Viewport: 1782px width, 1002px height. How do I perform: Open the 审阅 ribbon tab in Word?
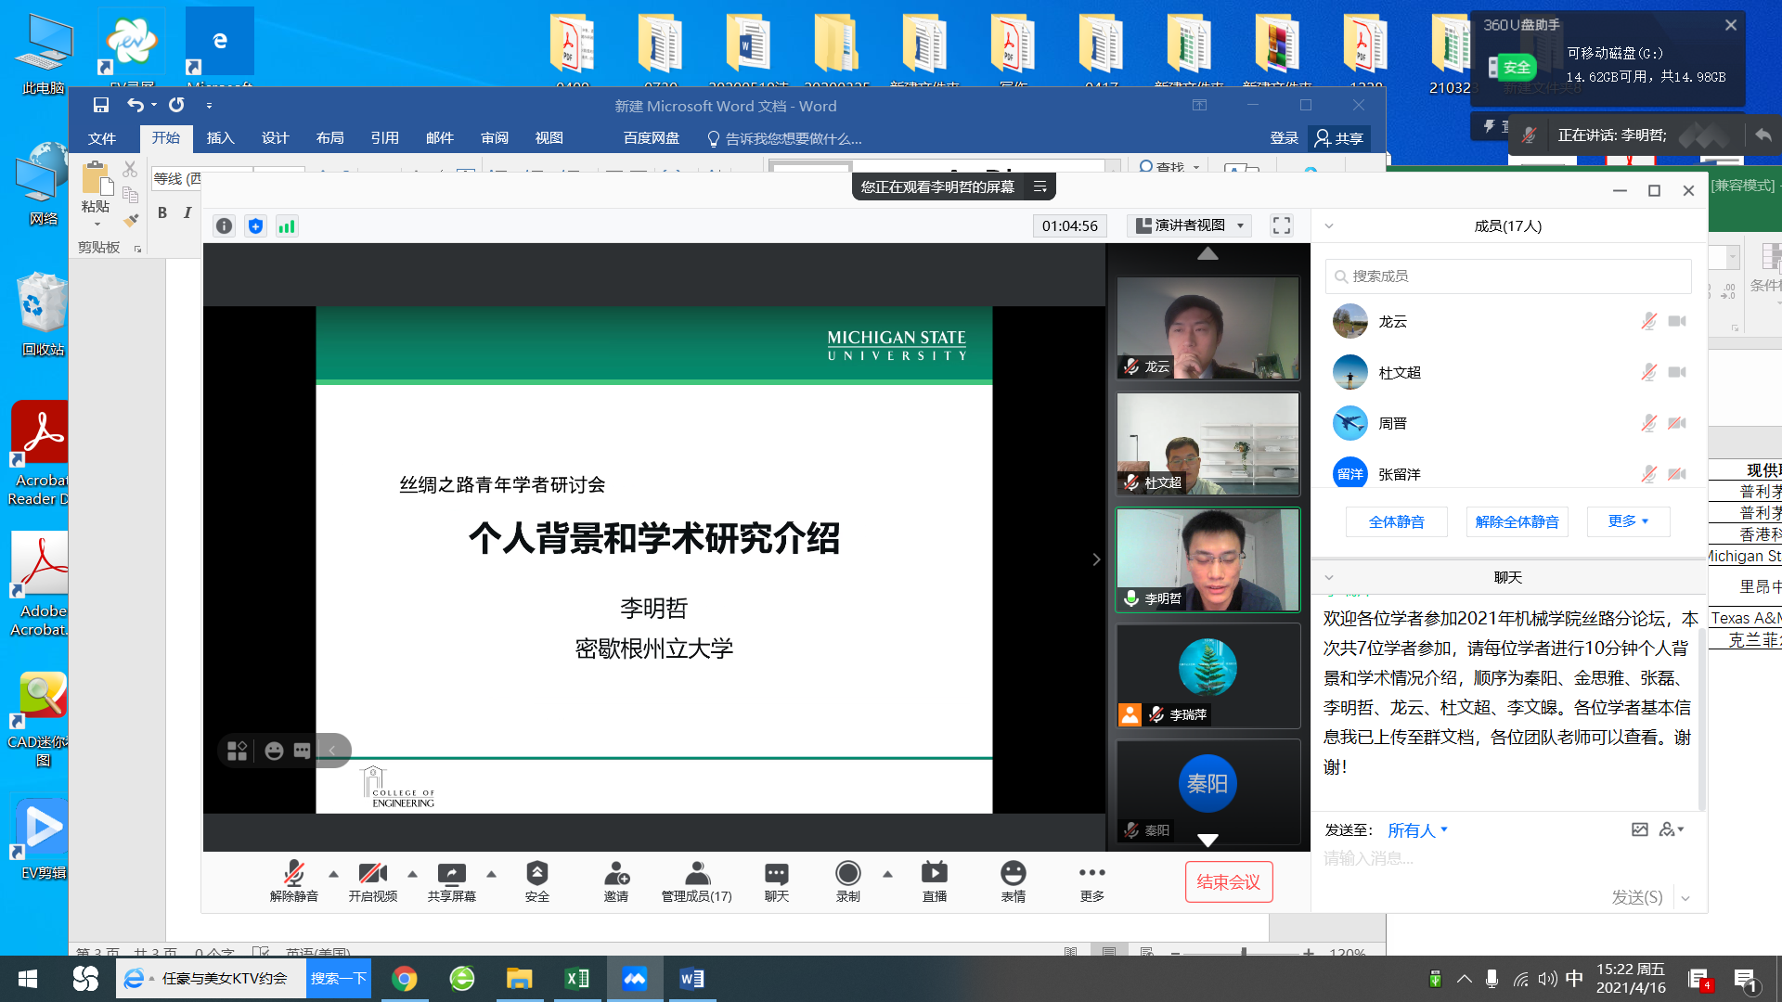coord(494,138)
